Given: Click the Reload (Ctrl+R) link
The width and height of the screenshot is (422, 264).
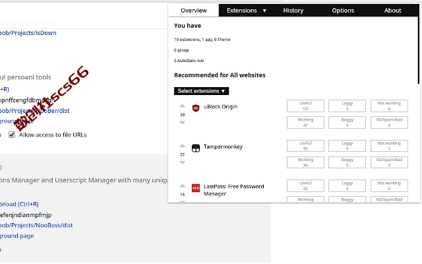Looking at the screenshot, I should pyautogui.click(x=19, y=204).
